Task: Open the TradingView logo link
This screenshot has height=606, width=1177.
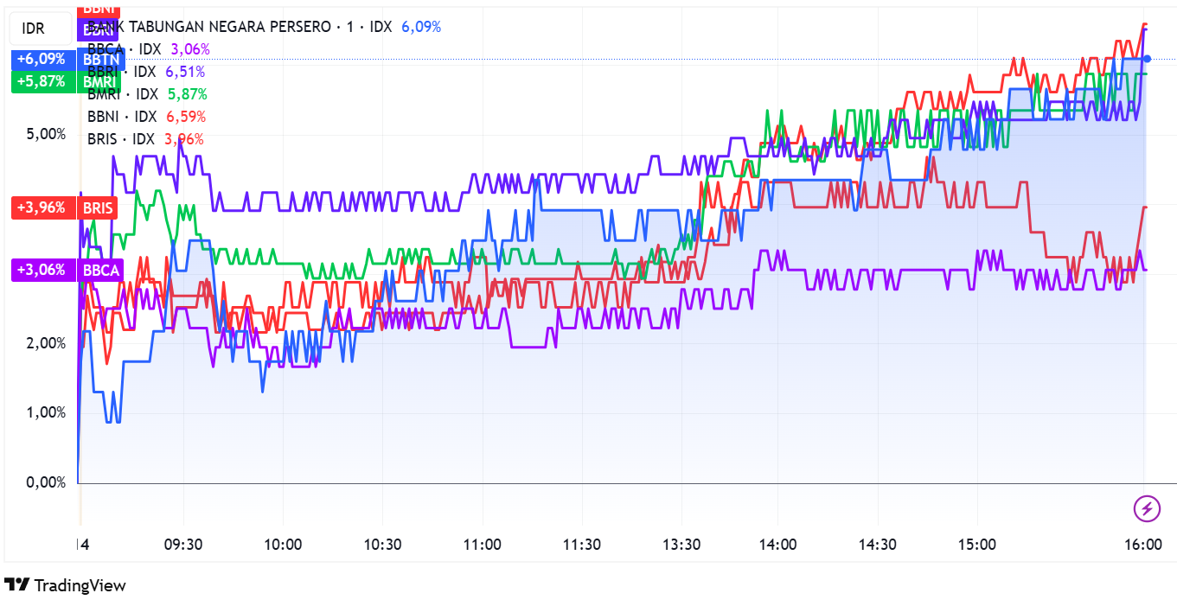Action: click(x=66, y=585)
